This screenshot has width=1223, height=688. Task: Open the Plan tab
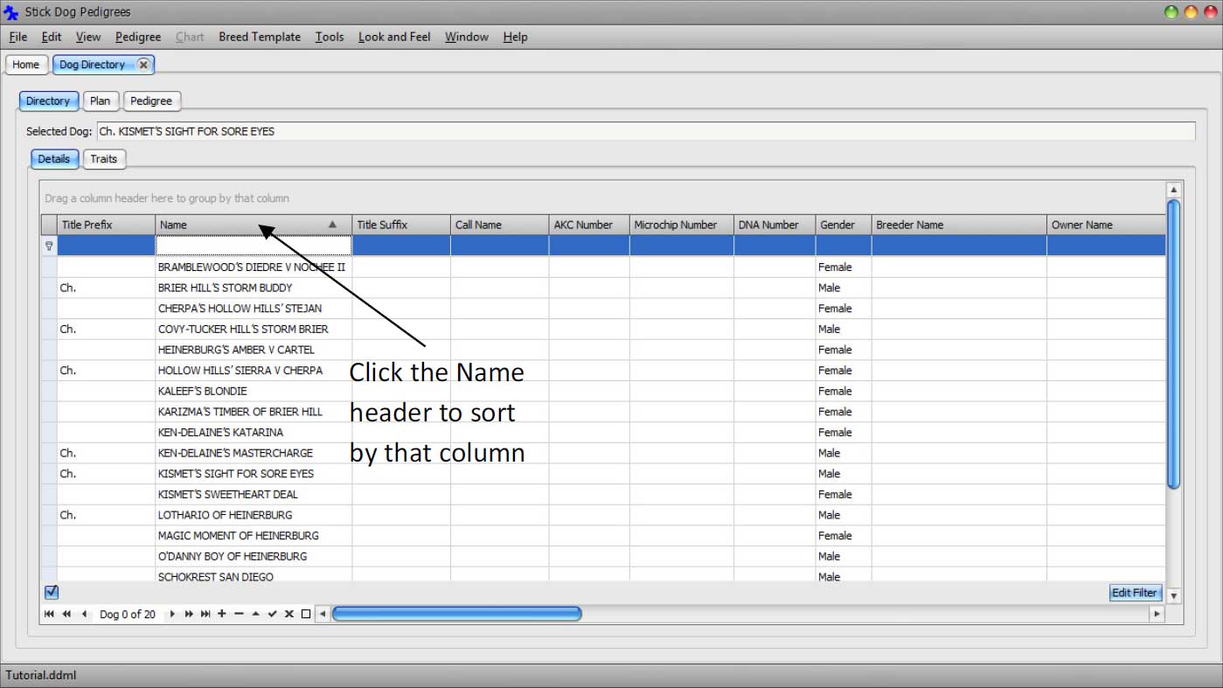pyautogui.click(x=100, y=101)
